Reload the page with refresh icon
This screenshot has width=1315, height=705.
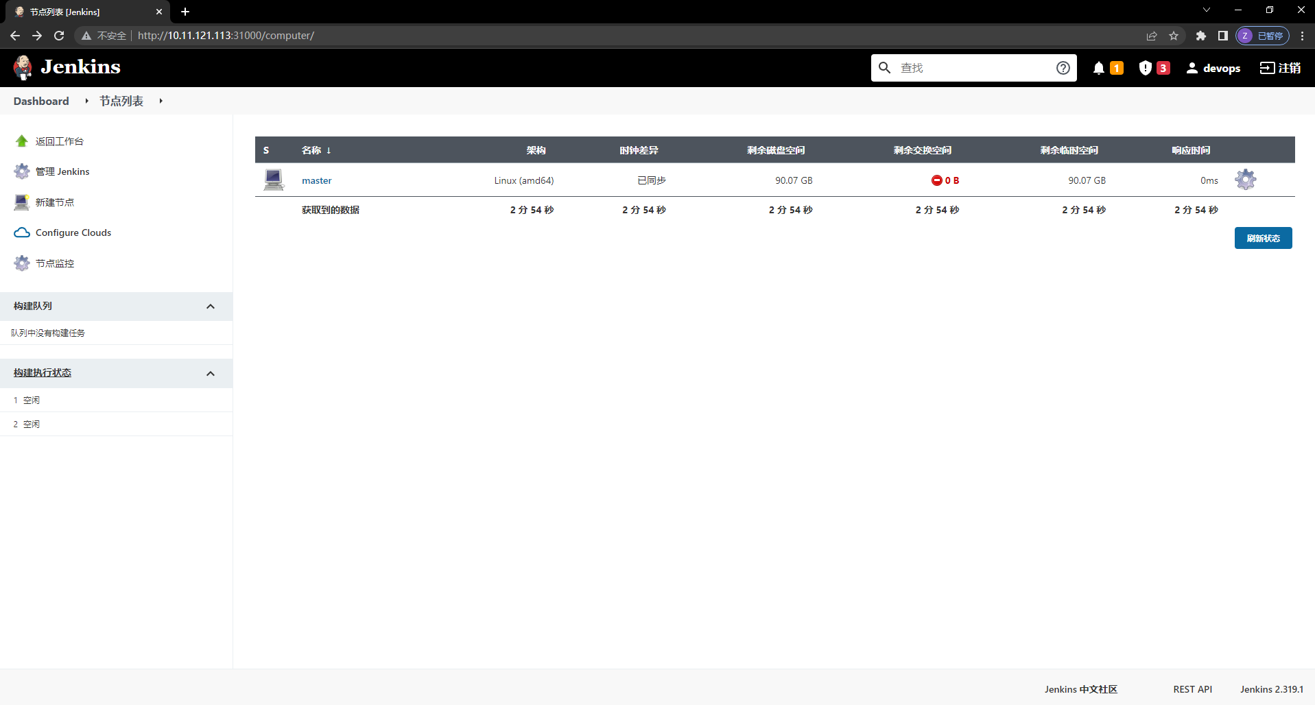pos(59,36)
